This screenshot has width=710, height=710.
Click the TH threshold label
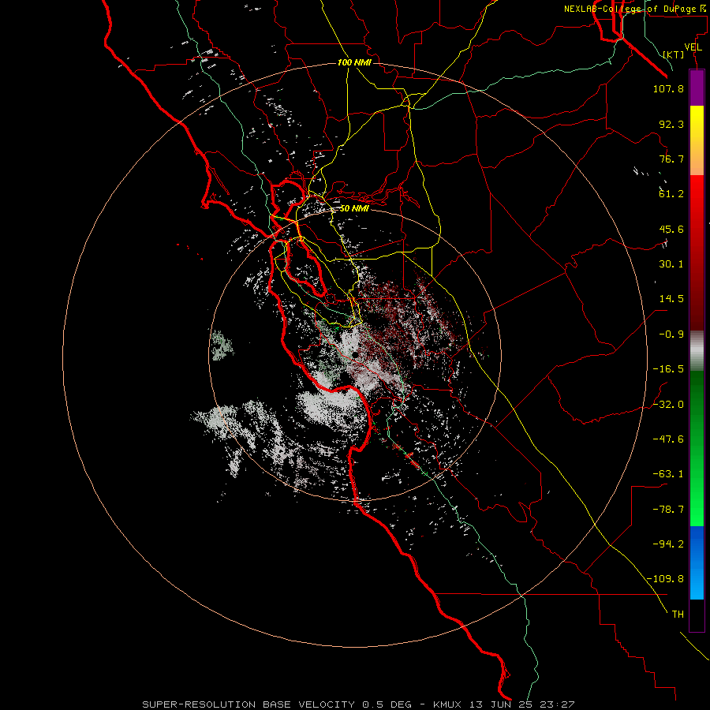[x=678, y=615]
